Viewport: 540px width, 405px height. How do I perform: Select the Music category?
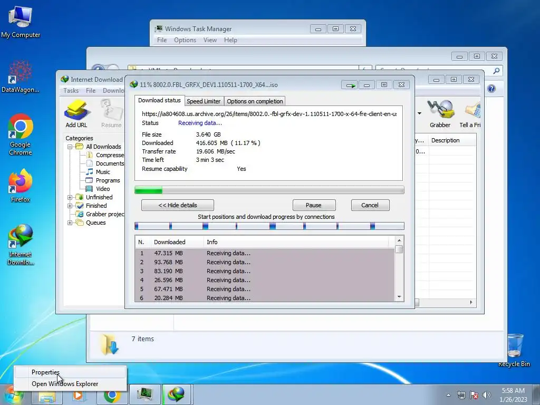[x=98, y=172]
